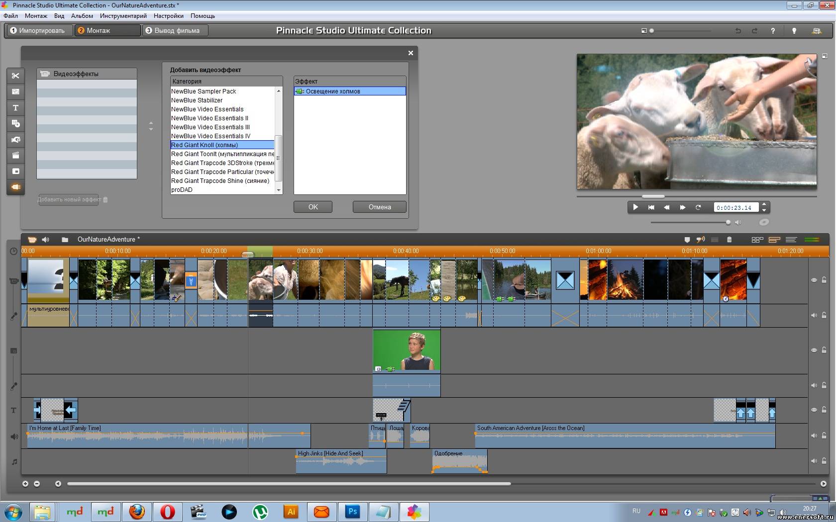Zoom in timeline with plus icon

tap(25, 484)
